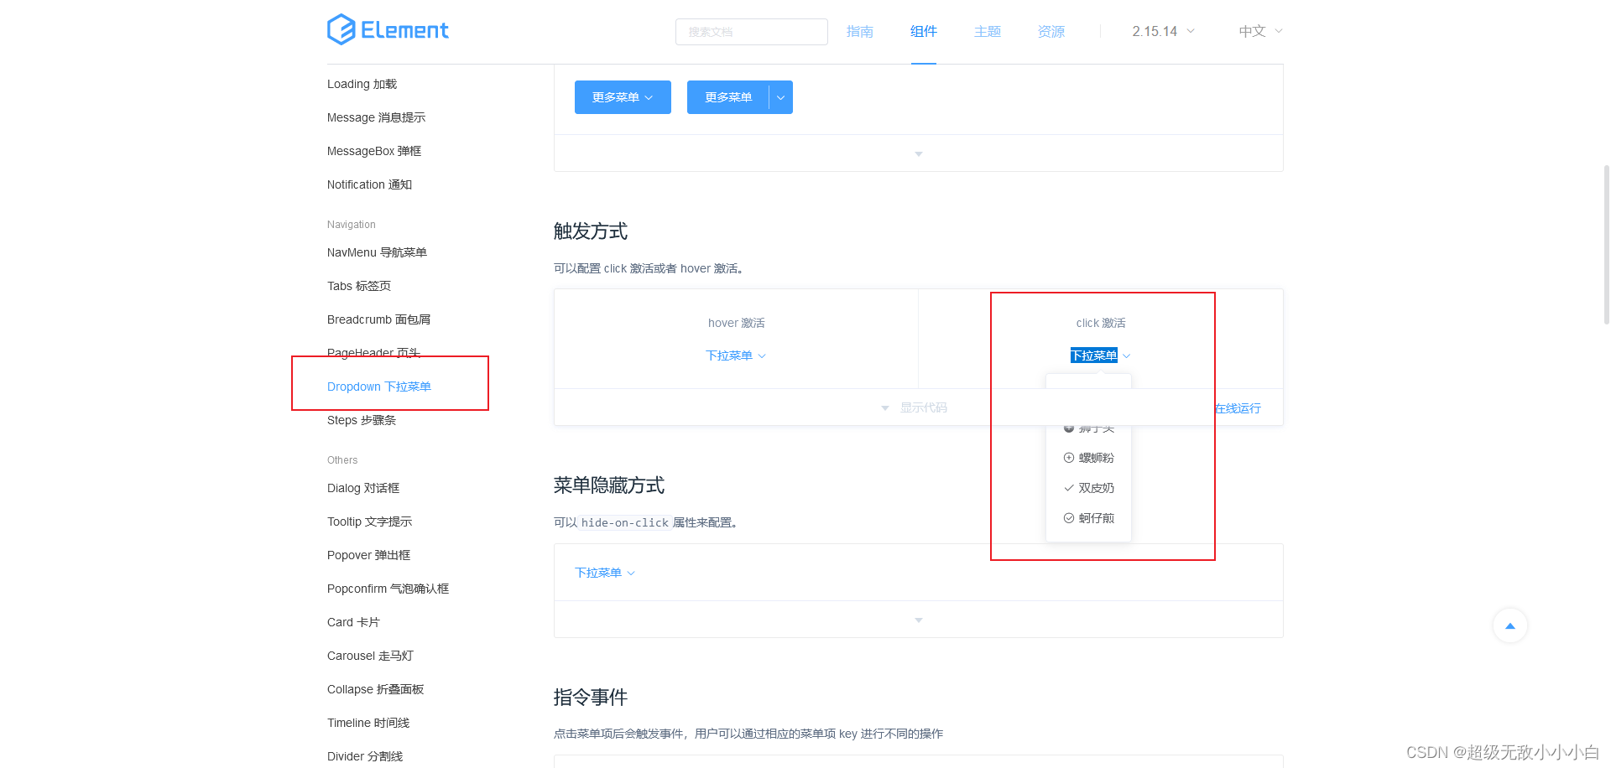The image size is (1611, 768).
Task: Go to Loading 加载 in sidebar
Action: (362, 84)
